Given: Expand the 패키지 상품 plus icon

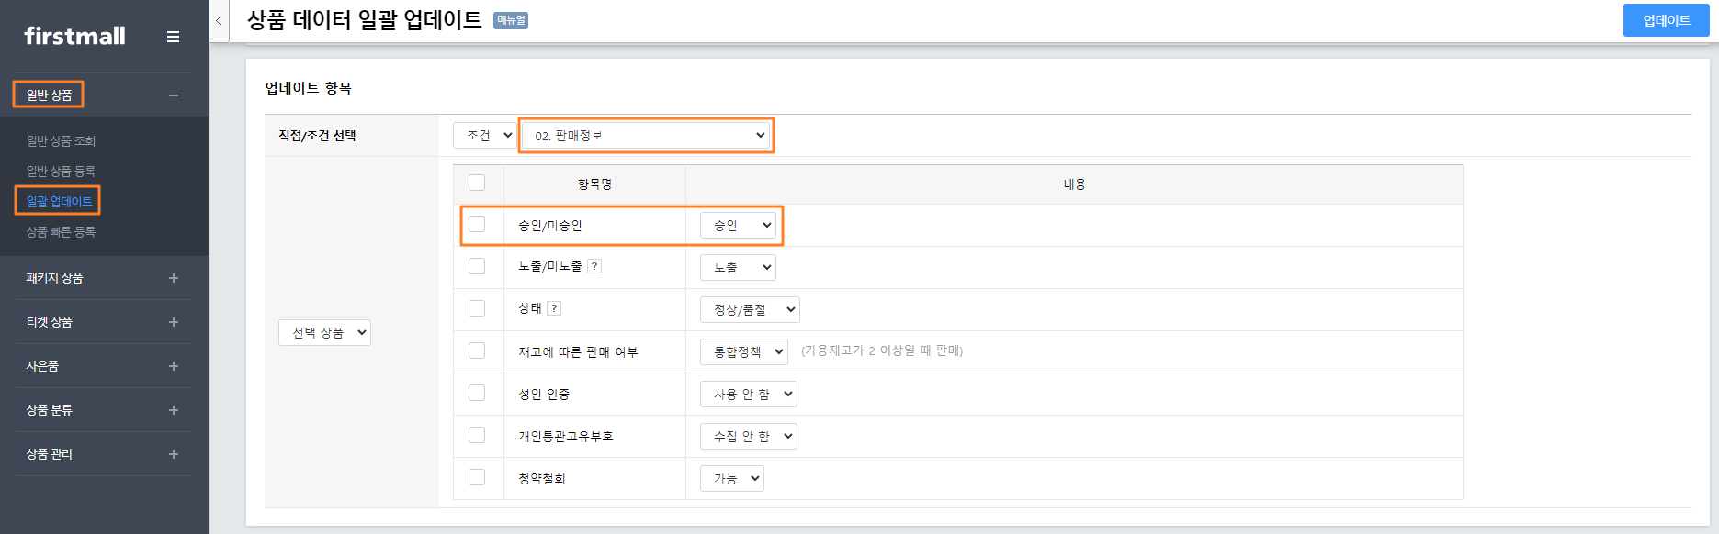Looking at the screenshot, I should click(174, 278).
